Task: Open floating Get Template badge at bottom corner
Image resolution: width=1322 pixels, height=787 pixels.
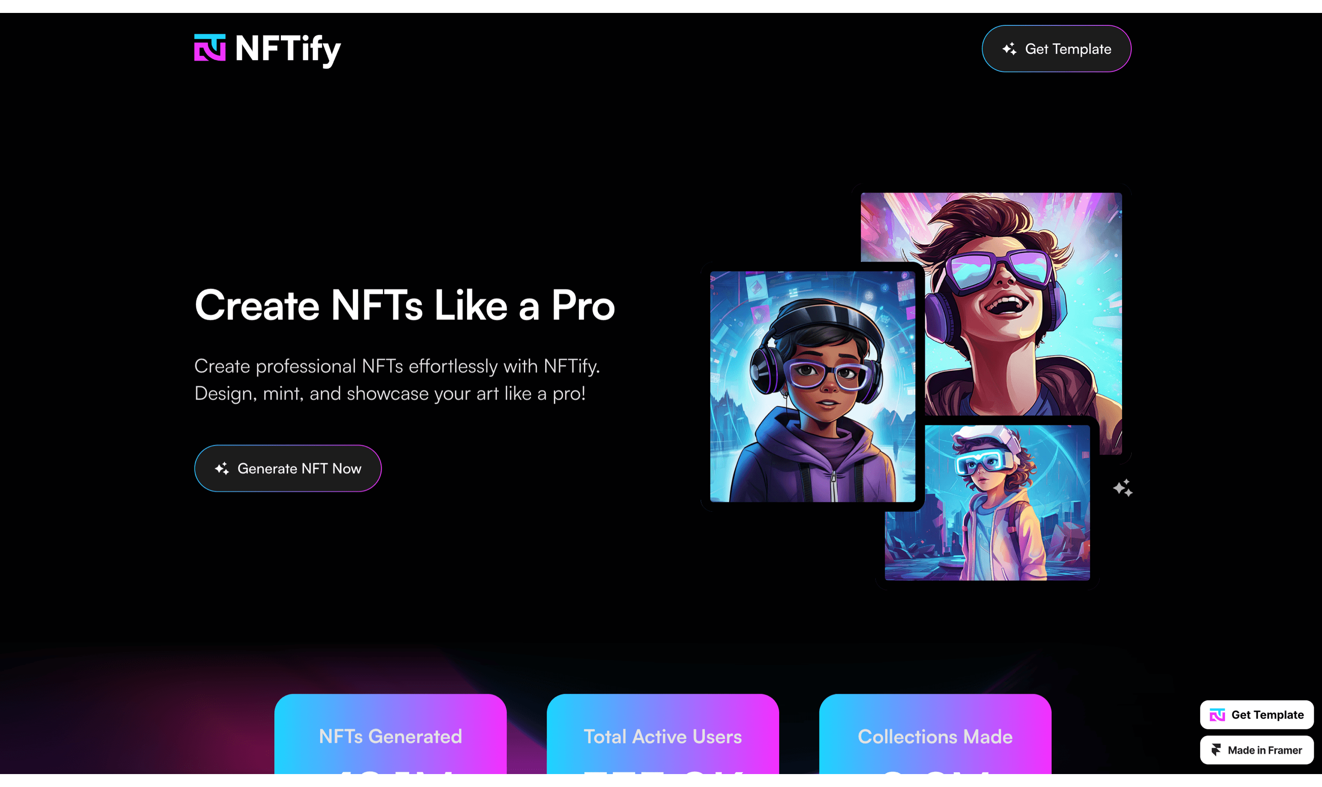Action: [1257, 715]
